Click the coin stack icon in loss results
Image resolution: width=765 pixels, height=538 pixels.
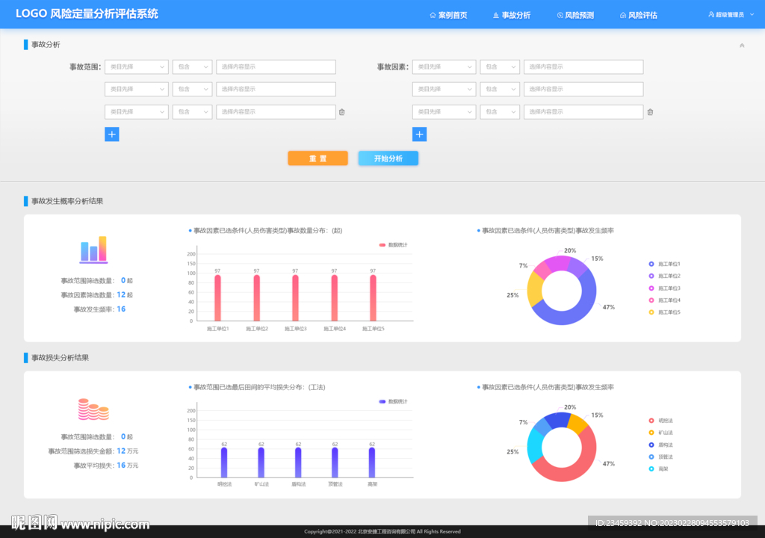pos(93,409)
